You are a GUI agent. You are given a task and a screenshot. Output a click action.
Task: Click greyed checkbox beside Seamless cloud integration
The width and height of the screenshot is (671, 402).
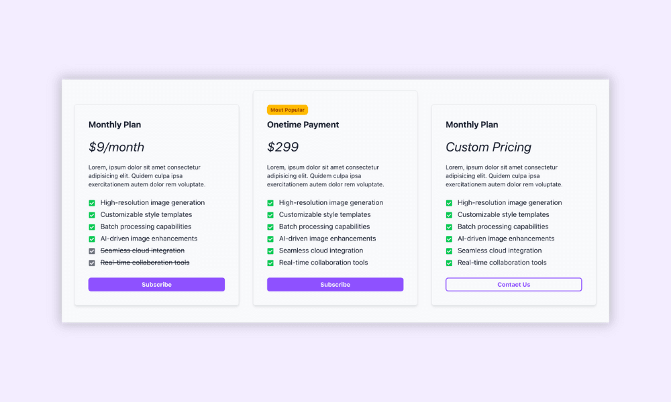point(92,251)
